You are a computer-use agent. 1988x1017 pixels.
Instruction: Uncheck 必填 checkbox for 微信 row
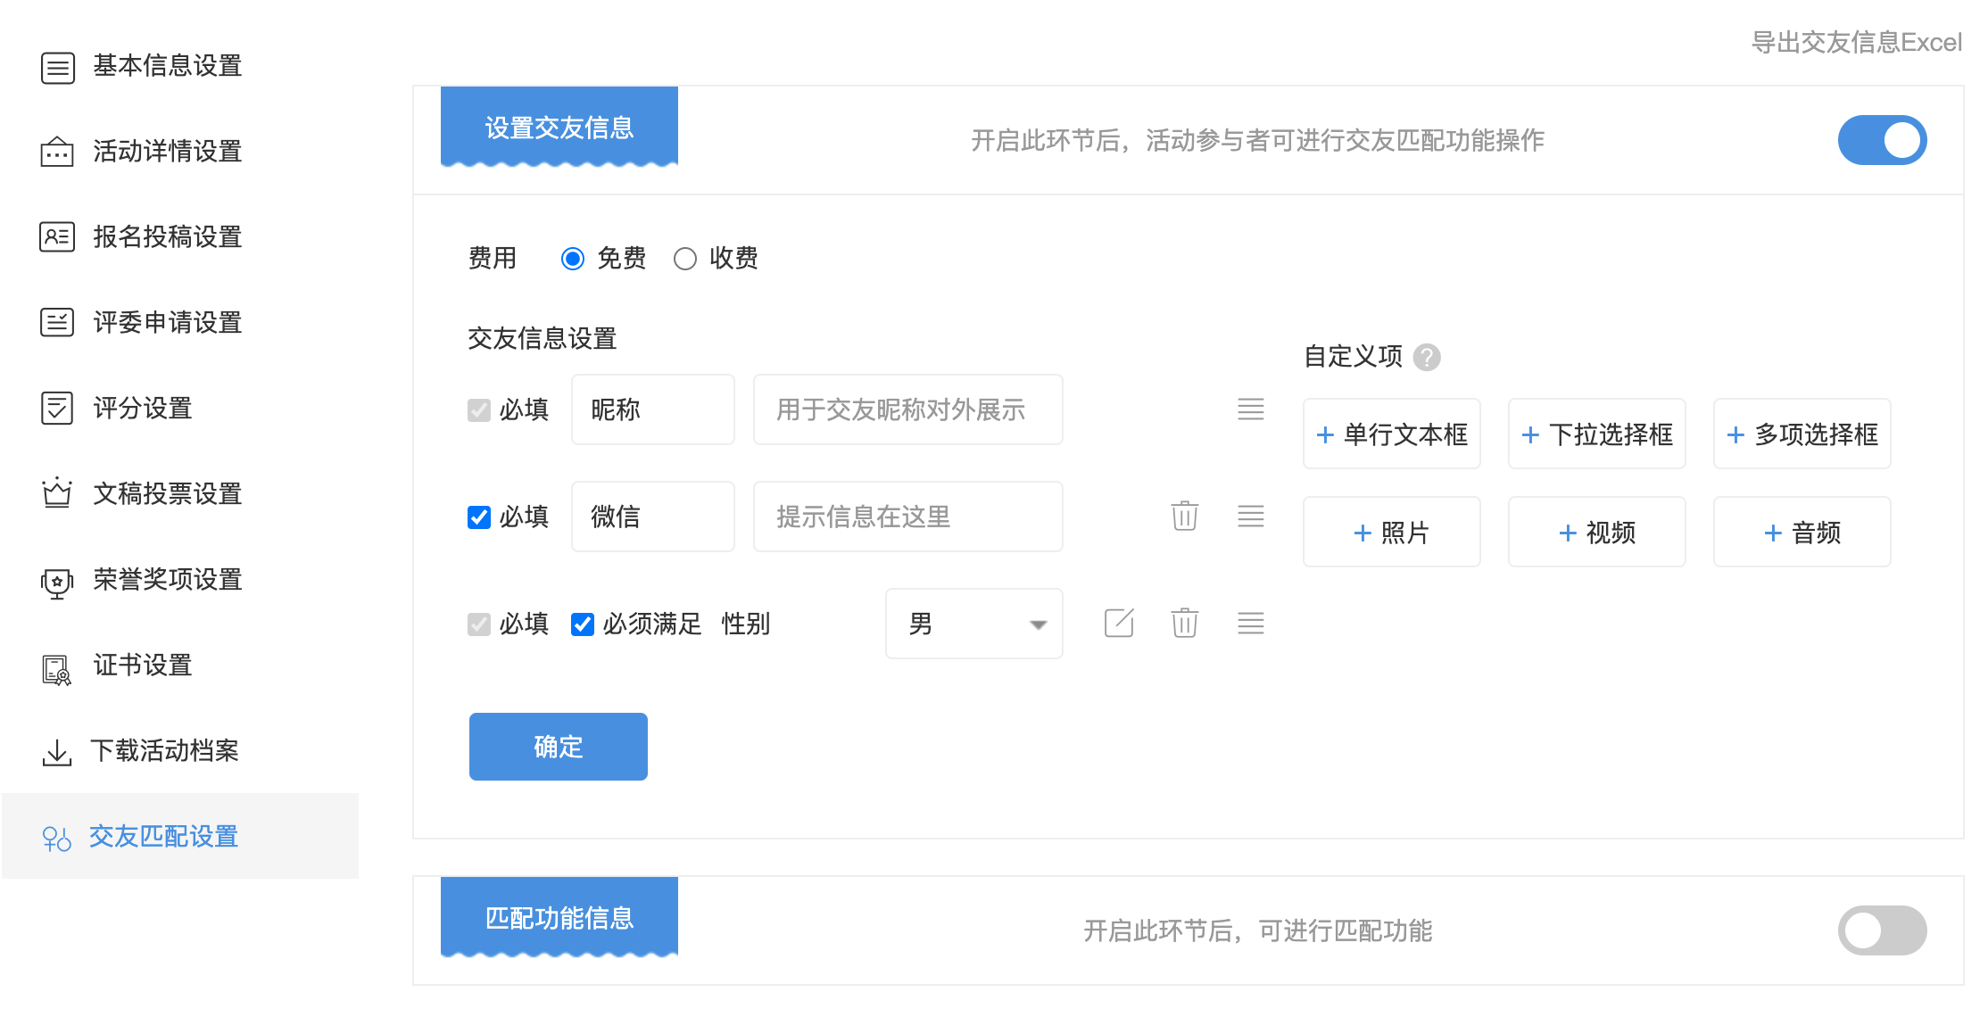[479, 517]
